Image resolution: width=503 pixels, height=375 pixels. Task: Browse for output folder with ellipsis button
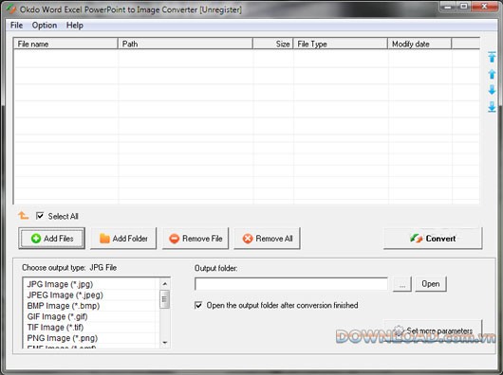(x=402, y=284)
